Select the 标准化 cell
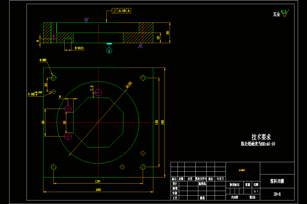 pyautogui.click(x=202, y=184)
